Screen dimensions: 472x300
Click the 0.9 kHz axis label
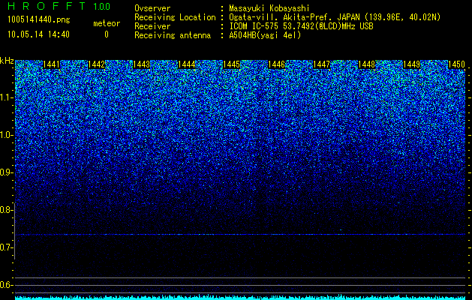pyautogui.click(x=7, y=172)
